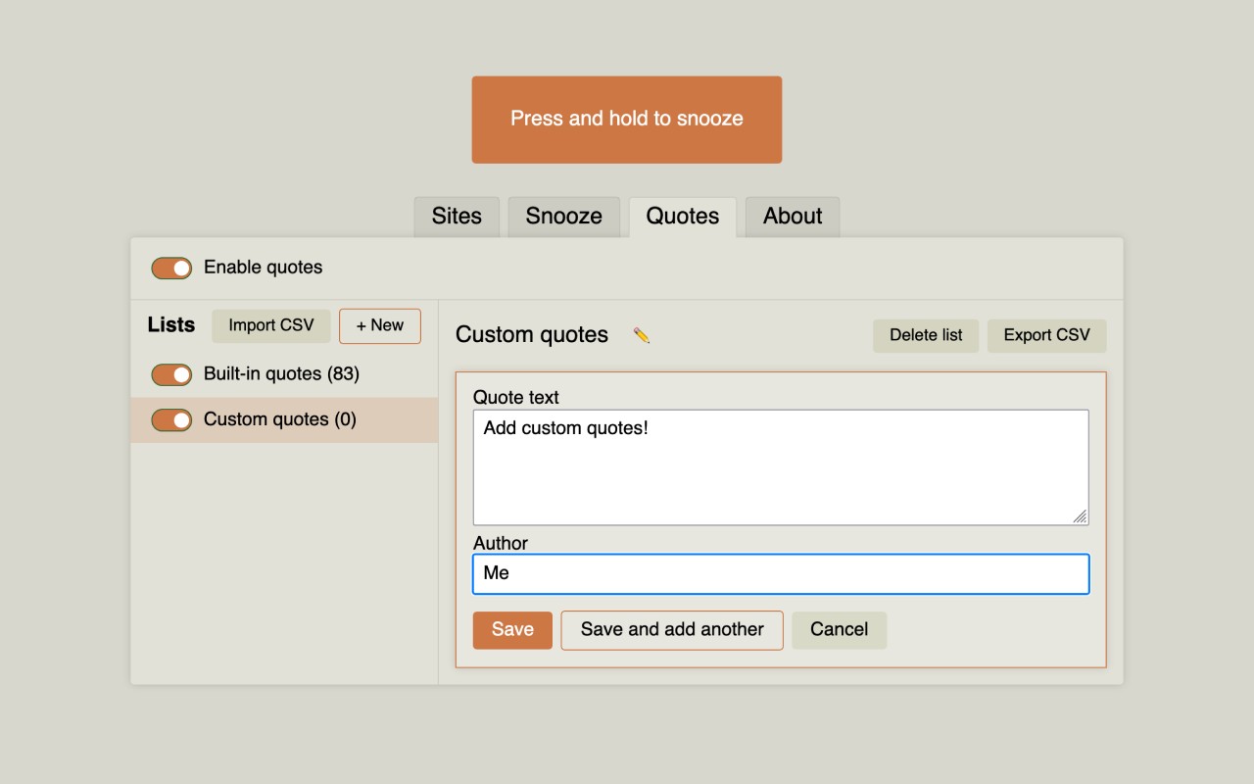The image size is (1254, 784).
Task: Focus the Quote text area
Action: [781, 467]
